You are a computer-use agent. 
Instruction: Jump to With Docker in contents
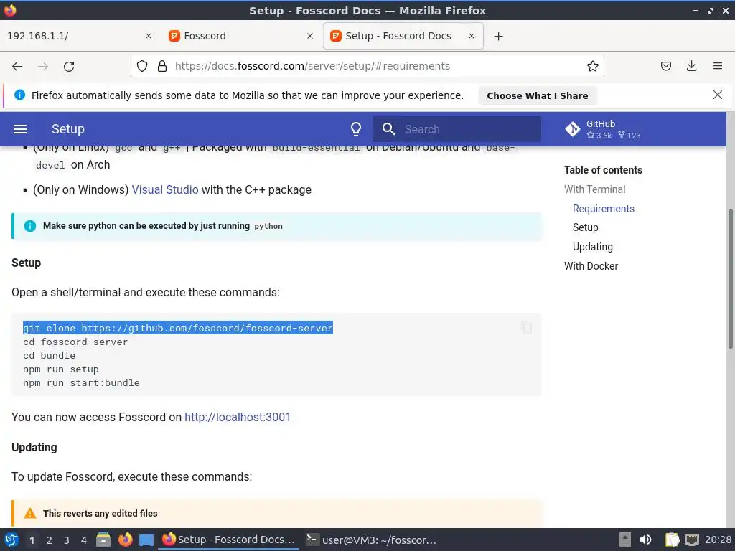(591, 265)
